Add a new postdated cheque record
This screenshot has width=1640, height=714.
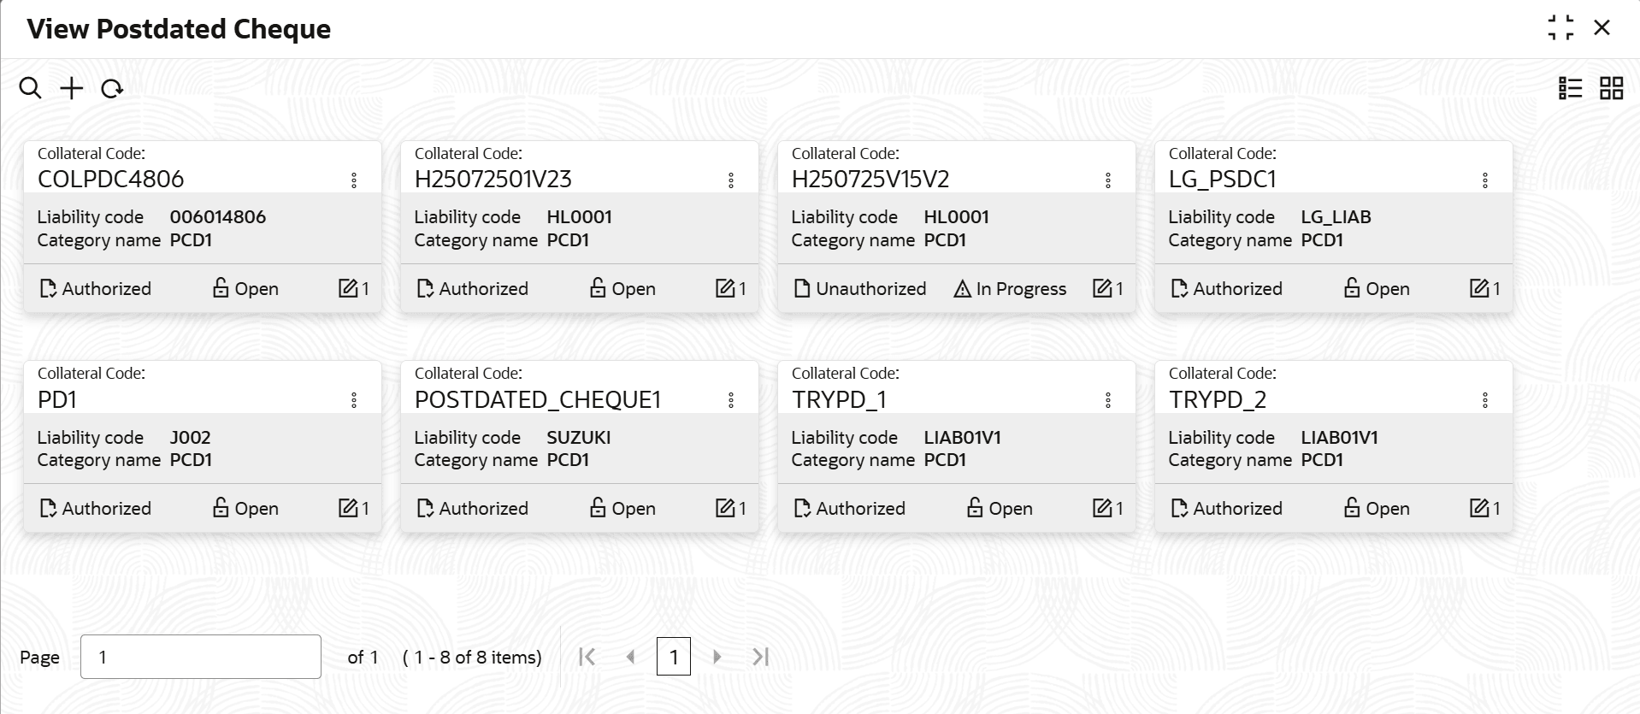[72, 88]
